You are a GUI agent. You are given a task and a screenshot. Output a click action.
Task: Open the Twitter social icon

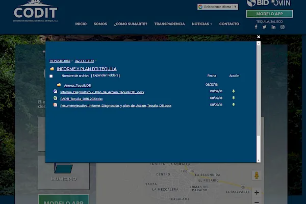(264, 27)
